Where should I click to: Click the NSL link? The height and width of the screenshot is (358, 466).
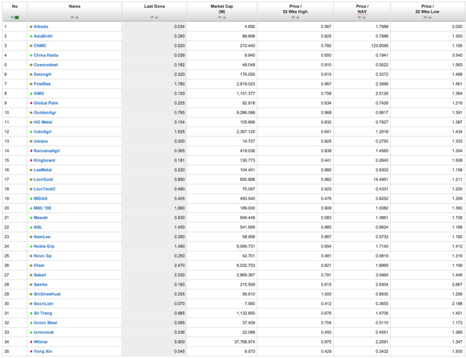pos(38,227)
